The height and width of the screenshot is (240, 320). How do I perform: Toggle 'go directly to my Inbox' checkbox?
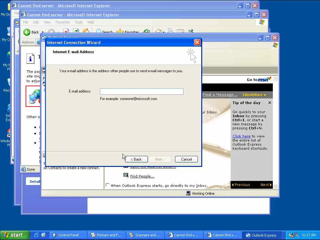(x=107, y=185)
